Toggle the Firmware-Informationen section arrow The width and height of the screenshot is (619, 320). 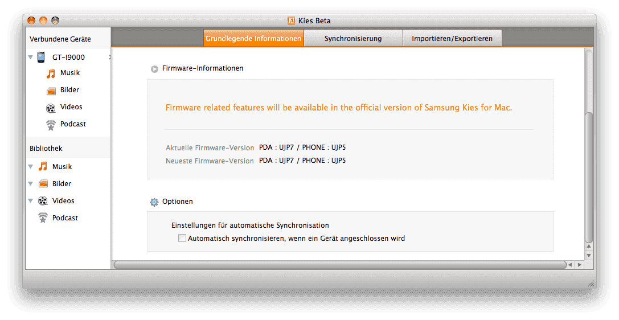154,69
